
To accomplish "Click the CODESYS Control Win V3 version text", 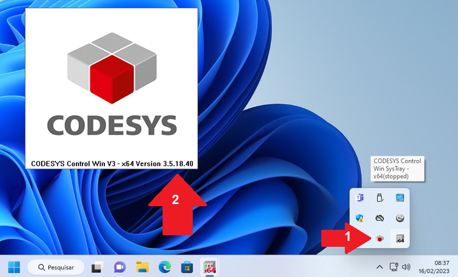I will pyautogui.click(x=112, y=164).
